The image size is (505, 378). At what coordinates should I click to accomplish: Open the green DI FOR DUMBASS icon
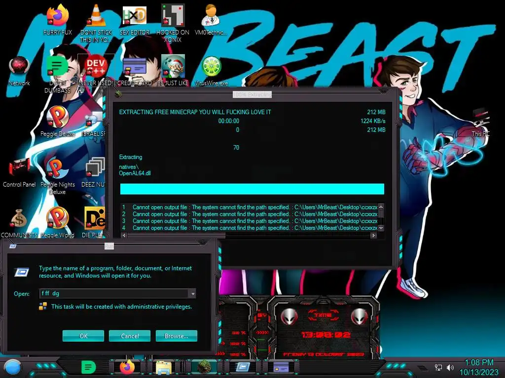tap(57, 75)
